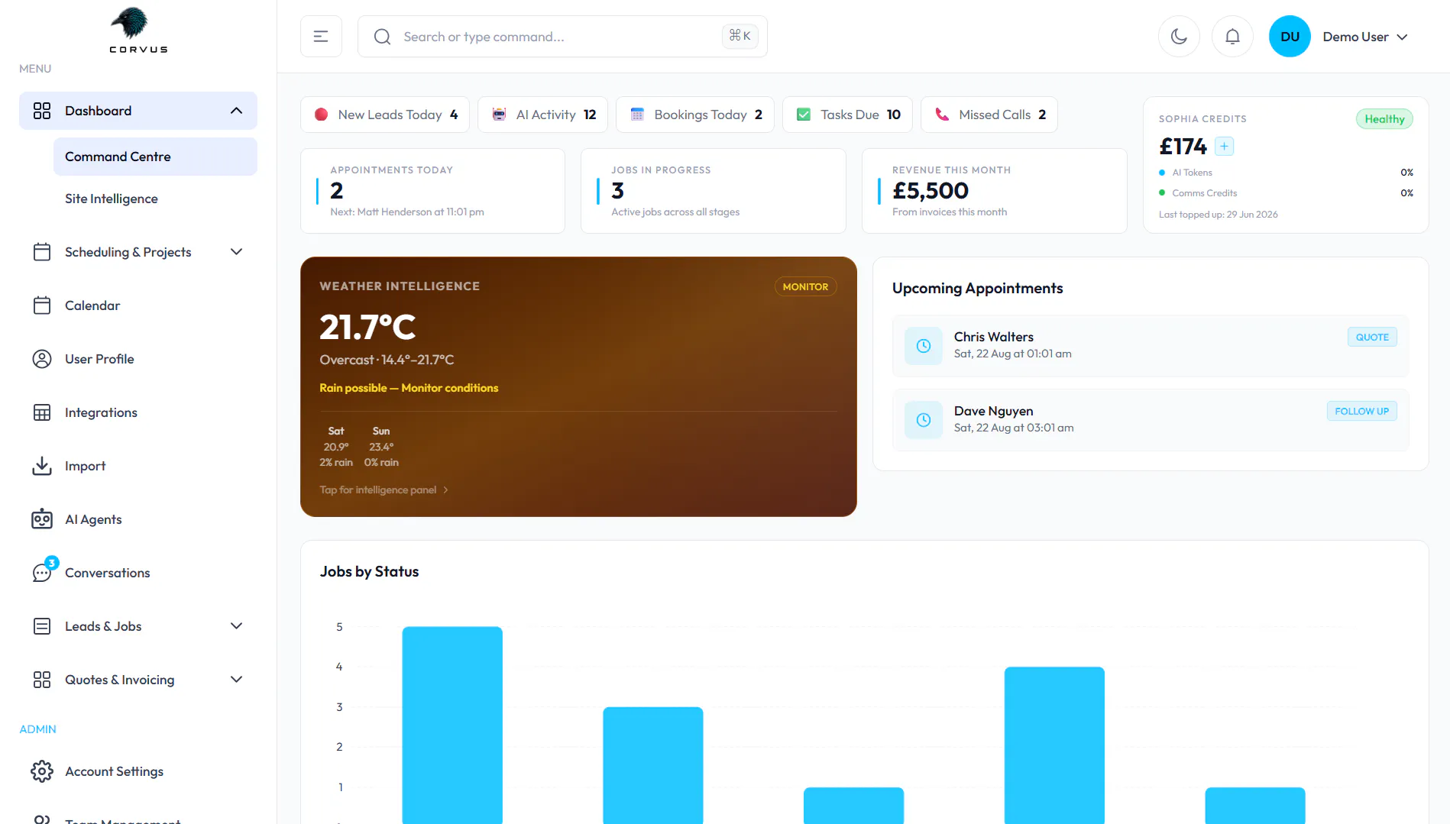Open the Tasks Due chip

848,115
